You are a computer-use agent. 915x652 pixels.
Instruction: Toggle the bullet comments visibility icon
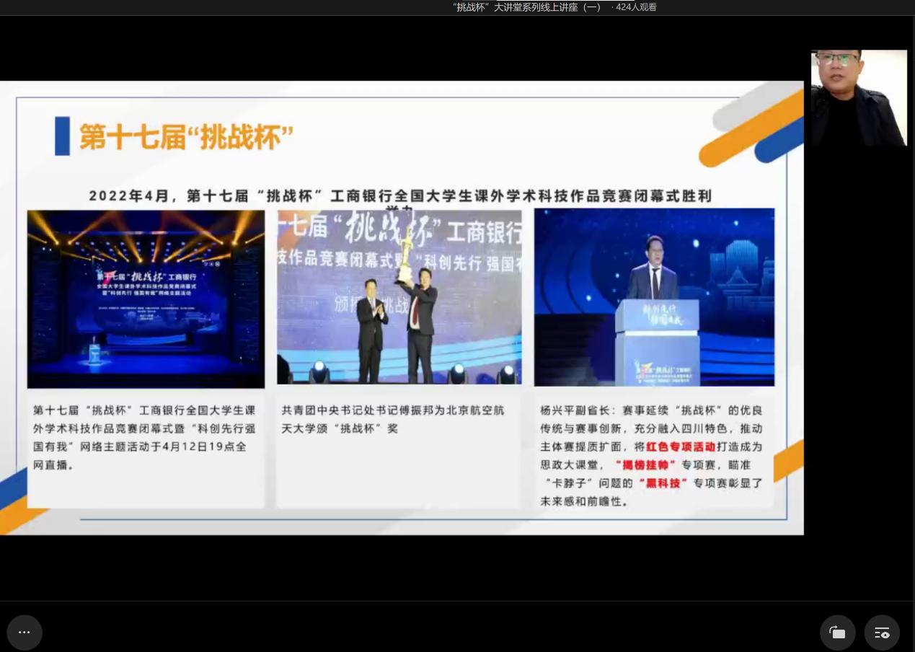click(882, 633)
